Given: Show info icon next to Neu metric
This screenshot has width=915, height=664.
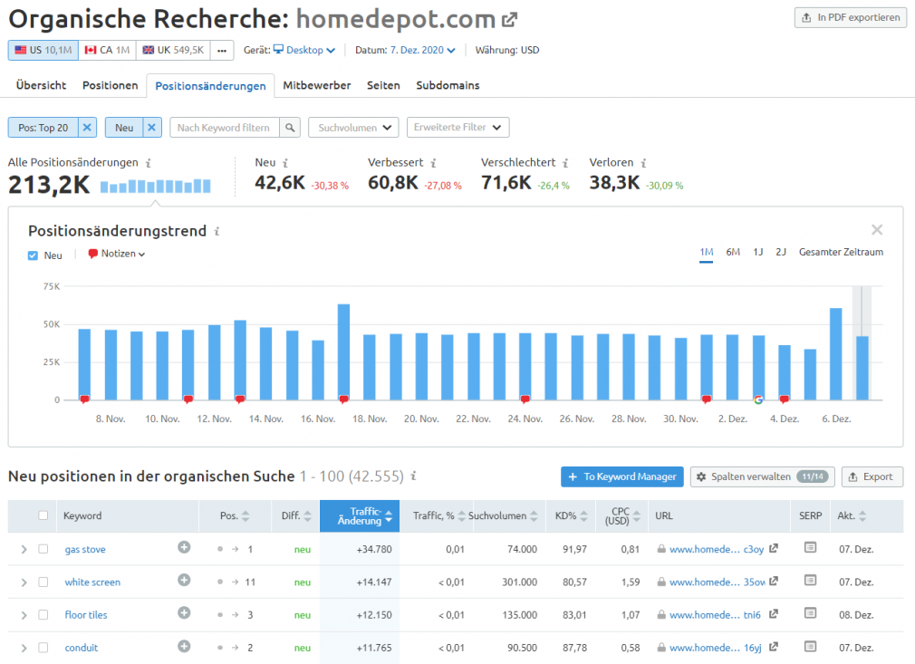Looking at the screenshot, I should [285, 163].
